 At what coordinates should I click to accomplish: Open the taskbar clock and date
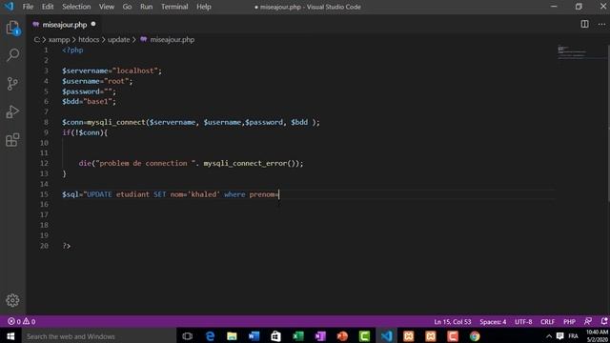pos(597,336)
